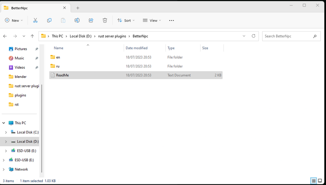The image size is (326, 185).
Task: Click the Copy icon in toolbar
Action: (49, 21)
